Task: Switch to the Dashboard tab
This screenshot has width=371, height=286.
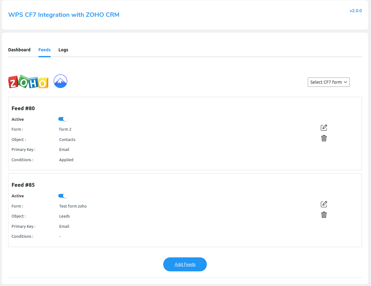Action: (19, 50)
